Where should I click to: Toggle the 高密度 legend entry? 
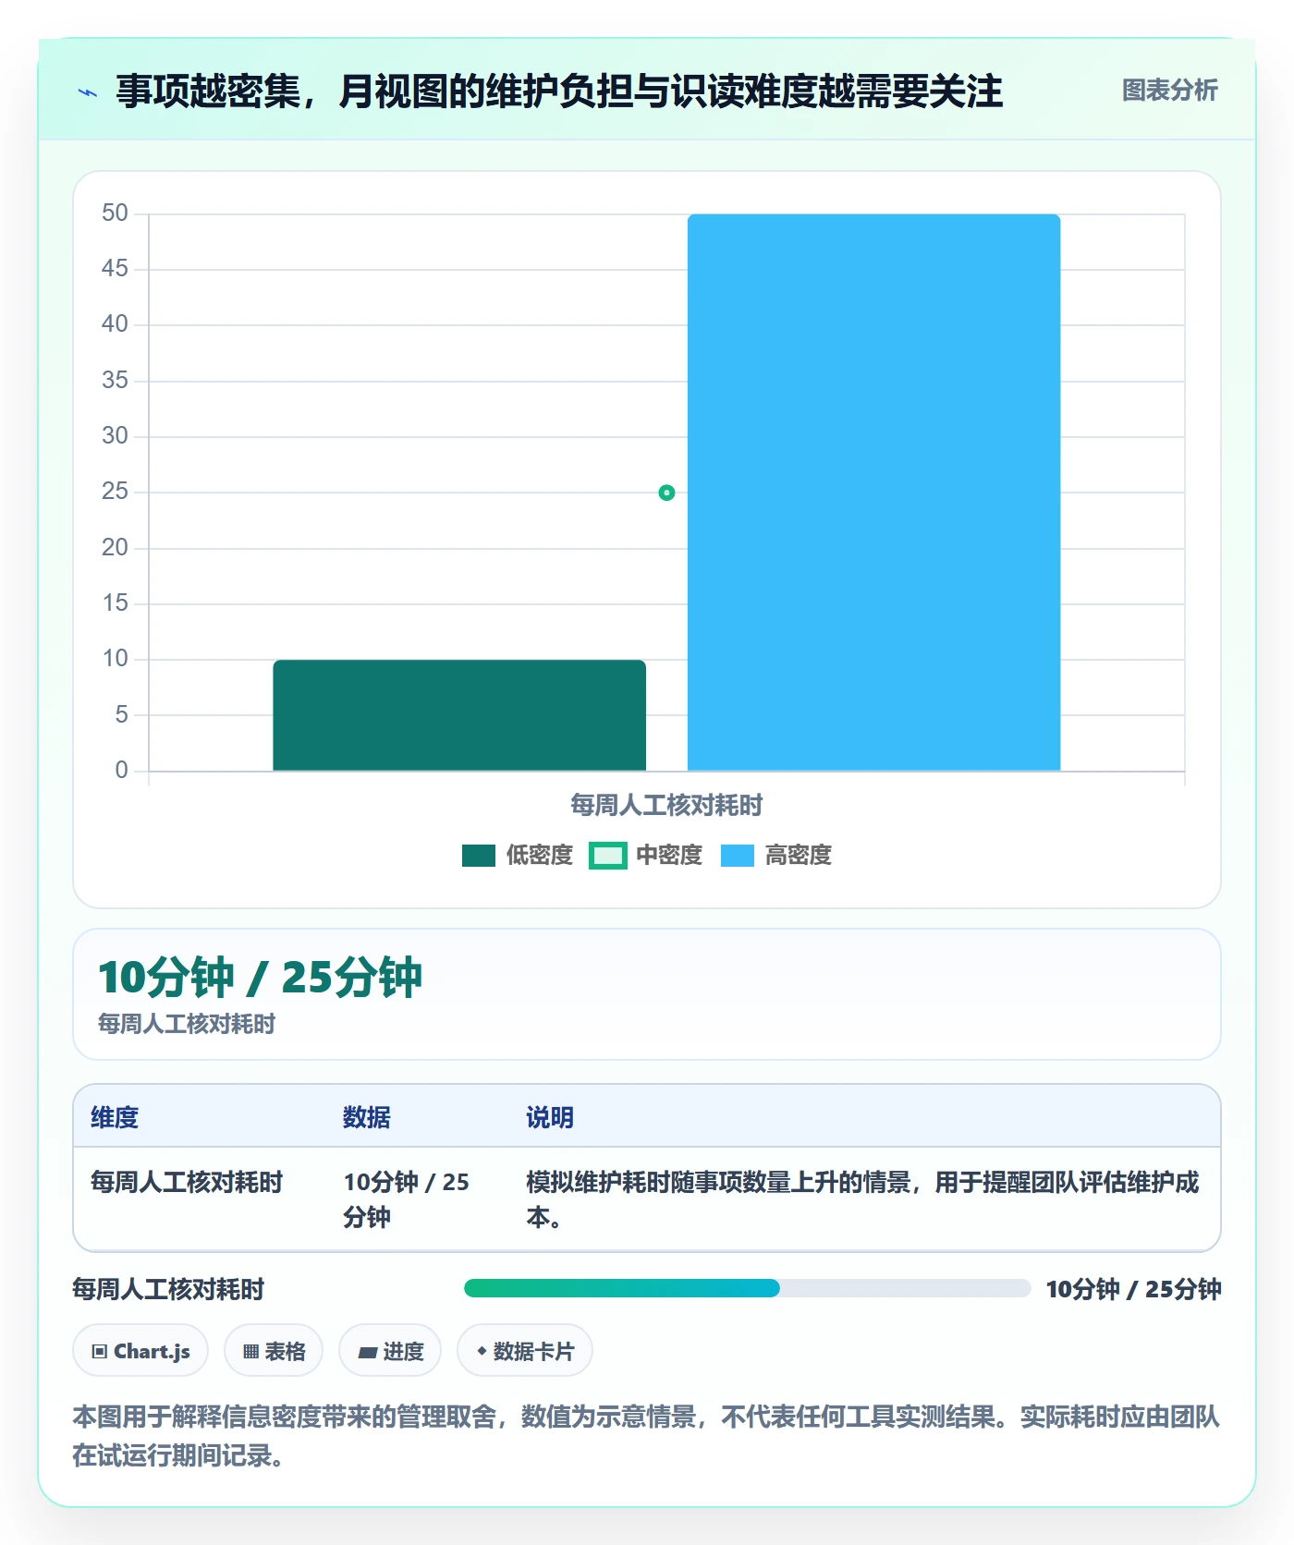click(x=776, y=856)
